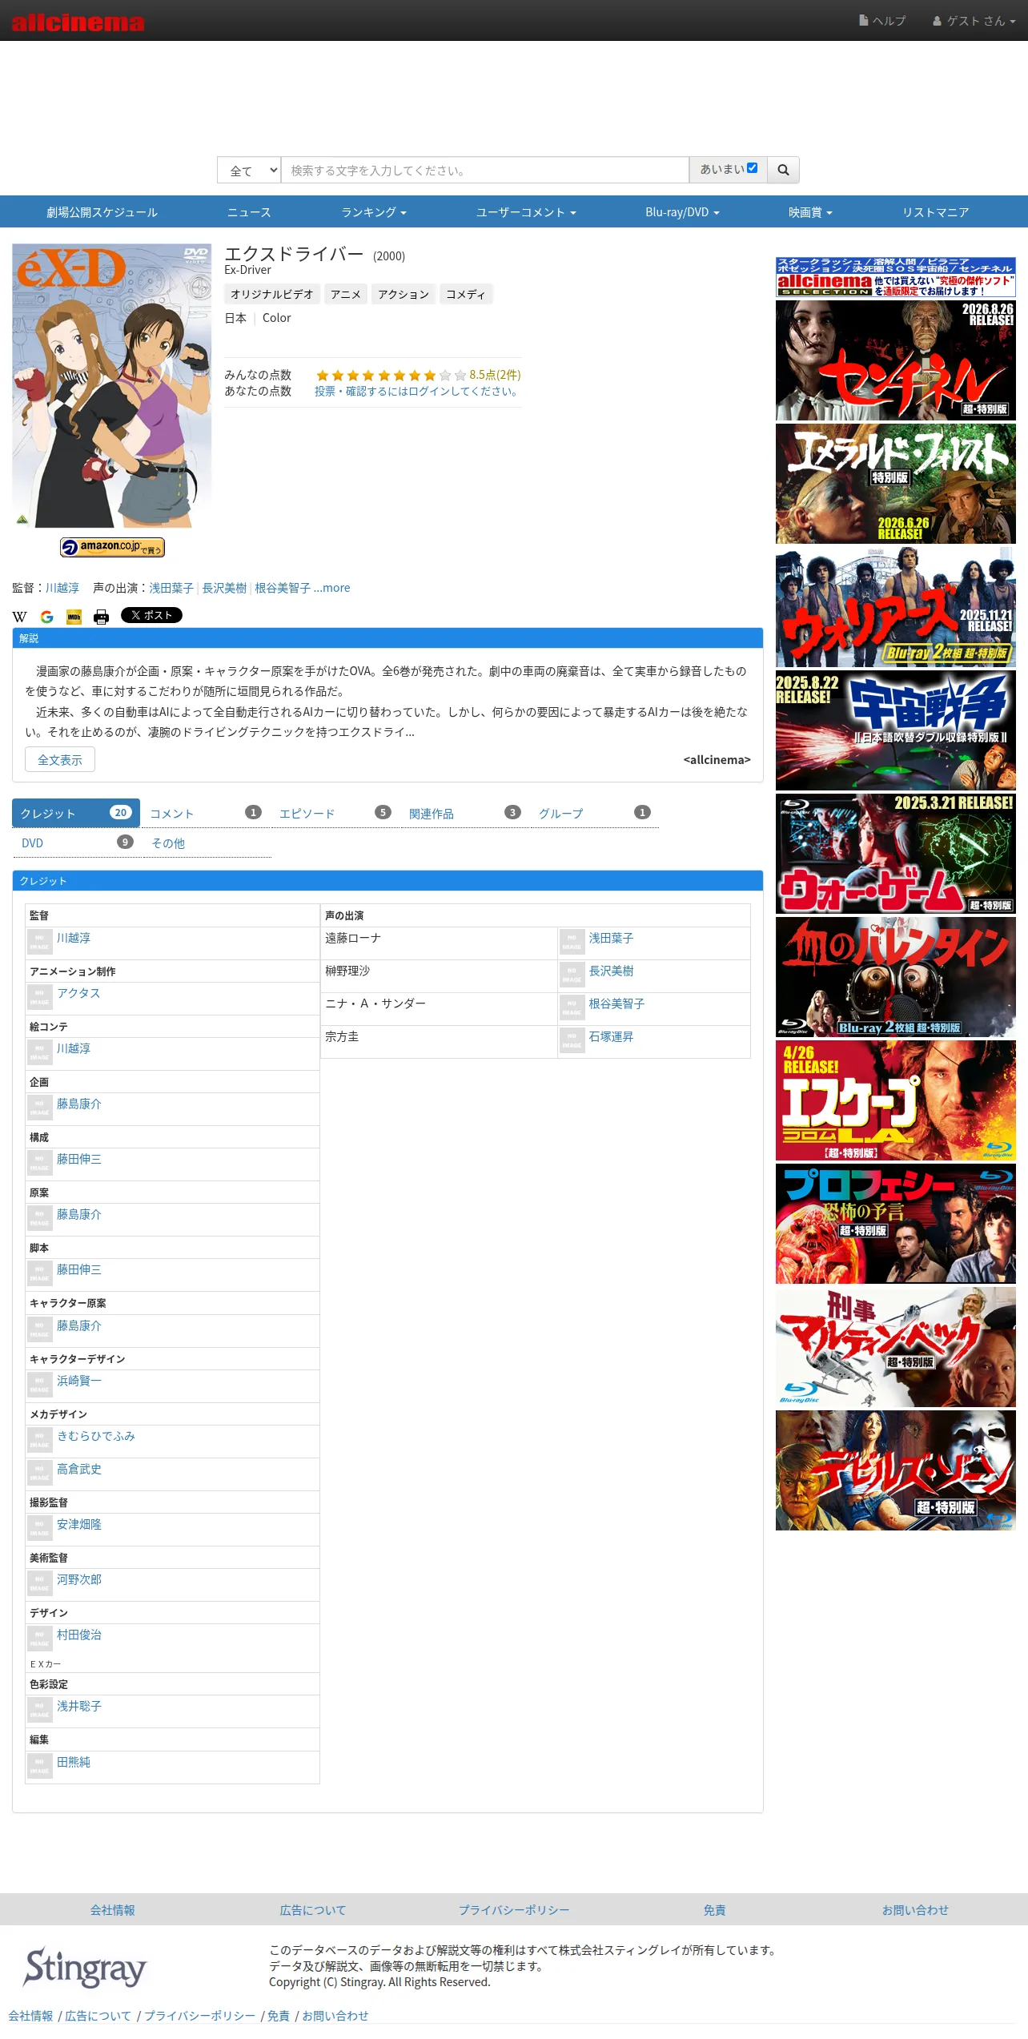1028x2039 pixels.
Task: Open 河野次郎 art director link
Action: pyautogui.click(x=79, y=1579)
